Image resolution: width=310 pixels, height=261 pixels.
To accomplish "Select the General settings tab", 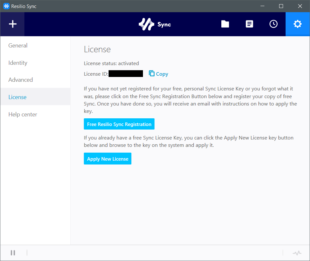I will (x=35, y=46).
